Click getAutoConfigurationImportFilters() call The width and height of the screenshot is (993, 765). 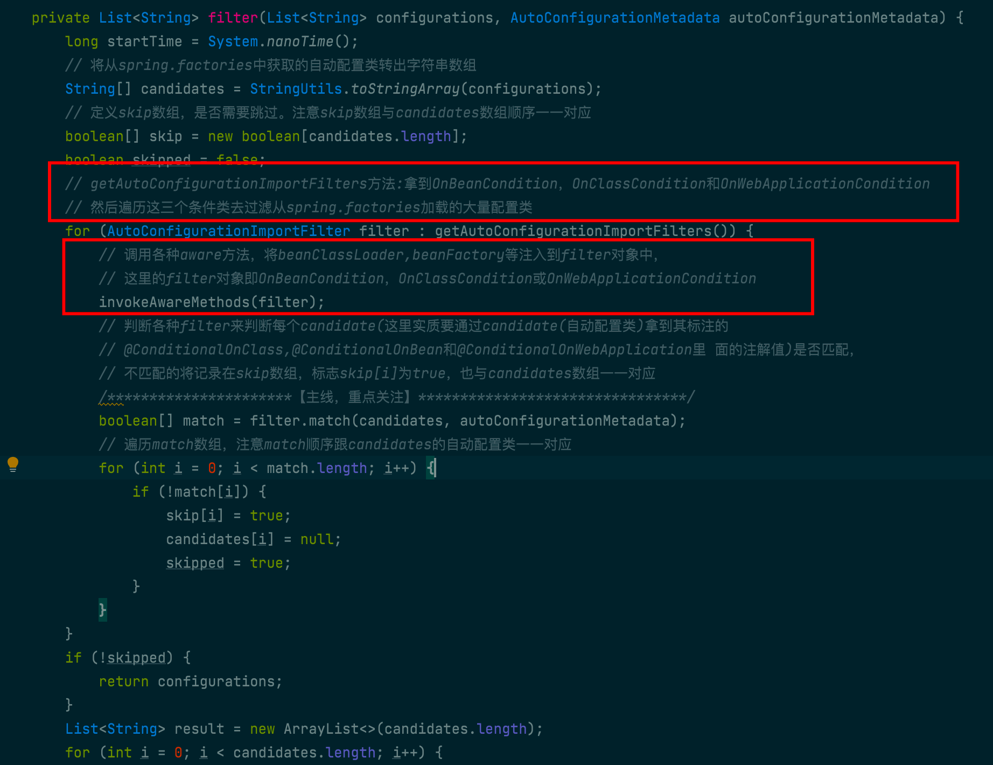pyautogui.click(x=585, y=231)
